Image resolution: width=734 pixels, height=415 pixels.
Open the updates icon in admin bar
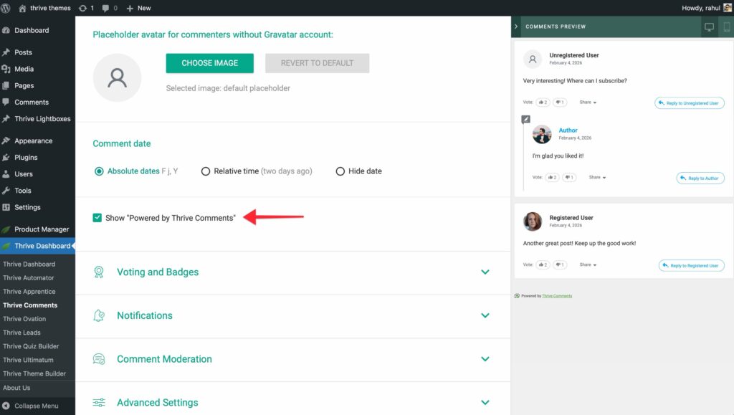click(x=85, y=8)
